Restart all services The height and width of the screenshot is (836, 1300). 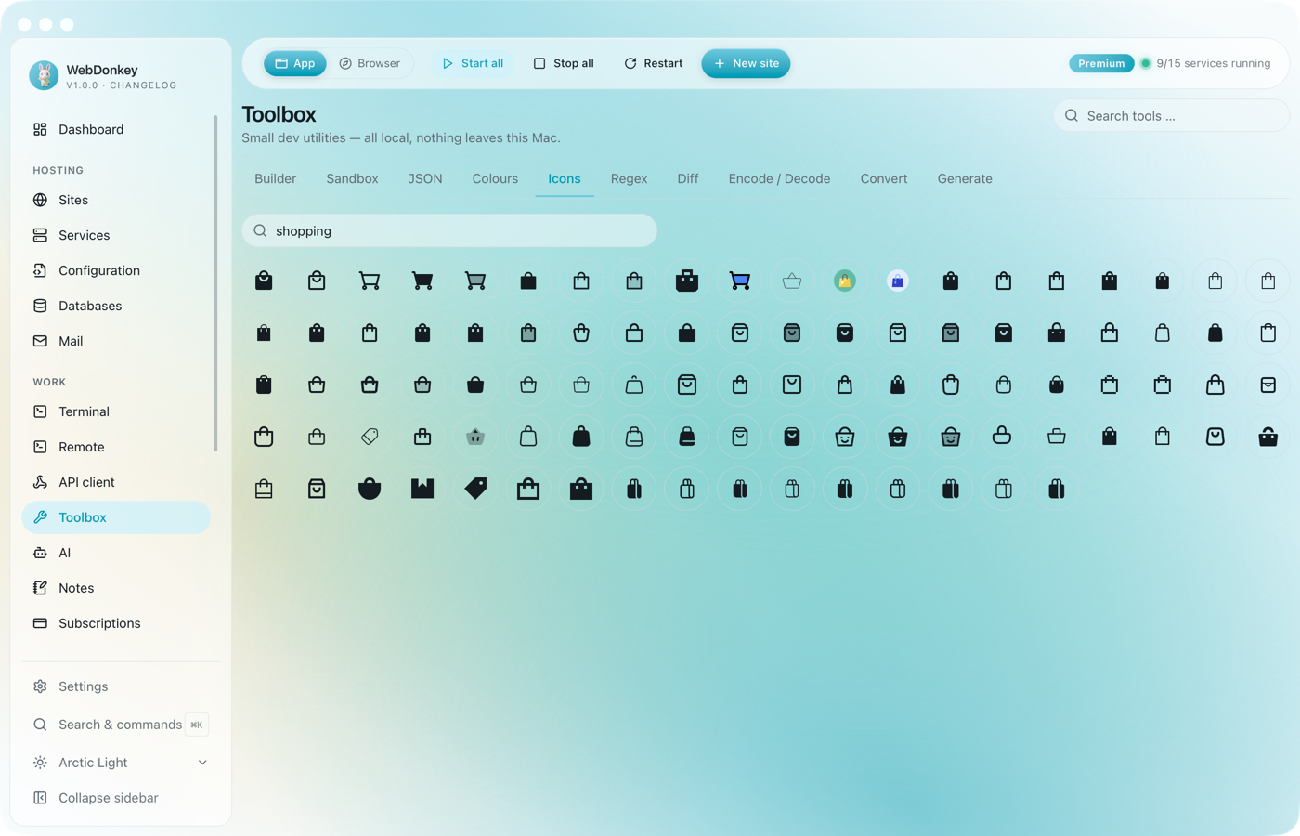tap(654, 63)
